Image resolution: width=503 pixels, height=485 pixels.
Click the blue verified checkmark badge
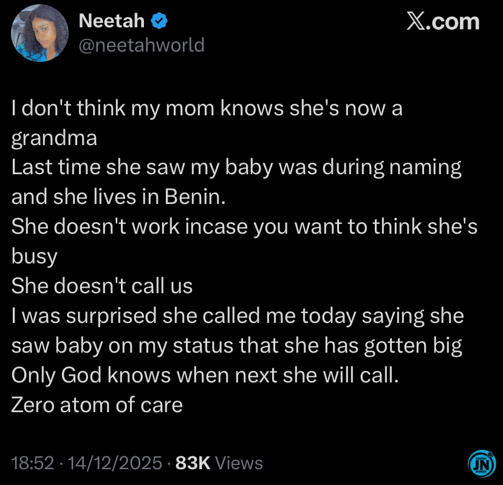(x=159, y=21)
